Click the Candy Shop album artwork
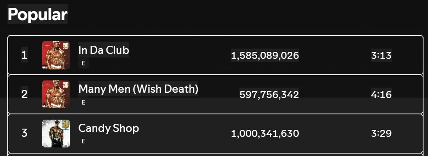 pyautogui.click(x=56, y=134)
